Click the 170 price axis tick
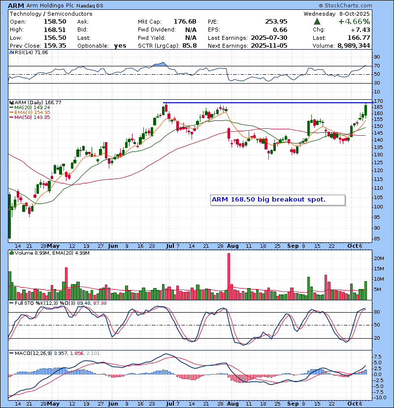 pyautogui.click(x=379, y=101)
